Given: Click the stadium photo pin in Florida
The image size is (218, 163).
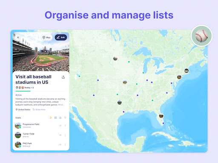Looking at the screenshot, I should point(161,116).
